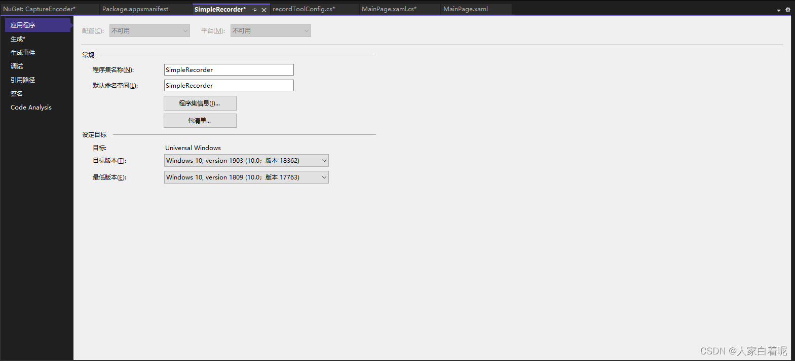Open the tab list dropdown arrow
Viewport: 795px width, 361px height.
(779, 10)
